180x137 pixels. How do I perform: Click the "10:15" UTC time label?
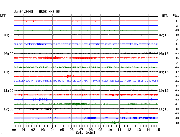164,91
